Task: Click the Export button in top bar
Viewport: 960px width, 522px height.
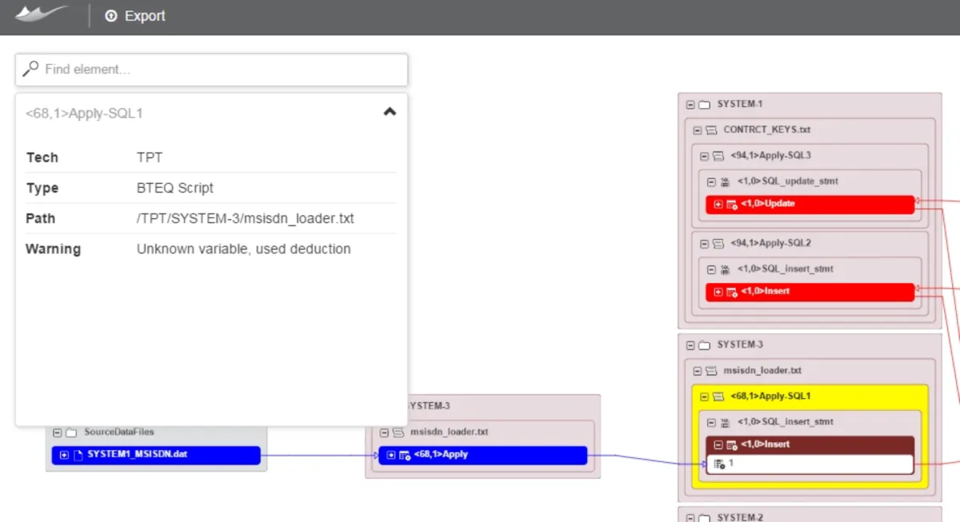Action: coord(135,16)
